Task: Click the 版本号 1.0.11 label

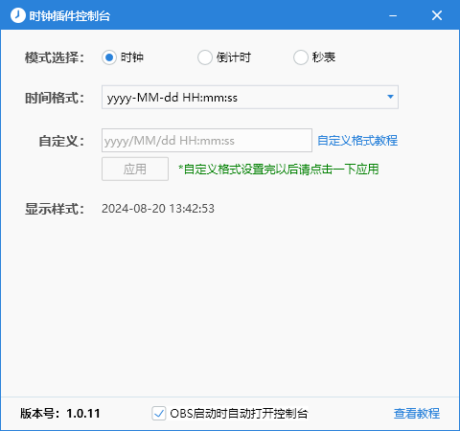Action: point(60,414)
